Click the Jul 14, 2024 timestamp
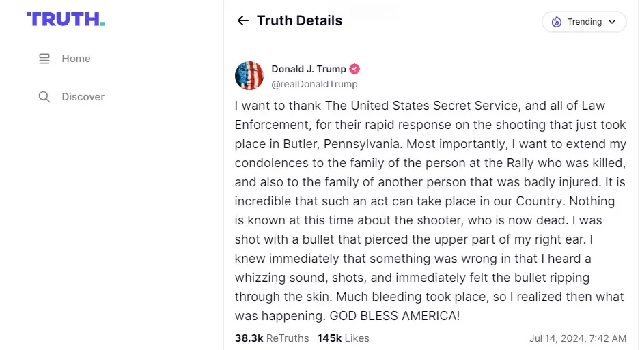 point(577,338)
